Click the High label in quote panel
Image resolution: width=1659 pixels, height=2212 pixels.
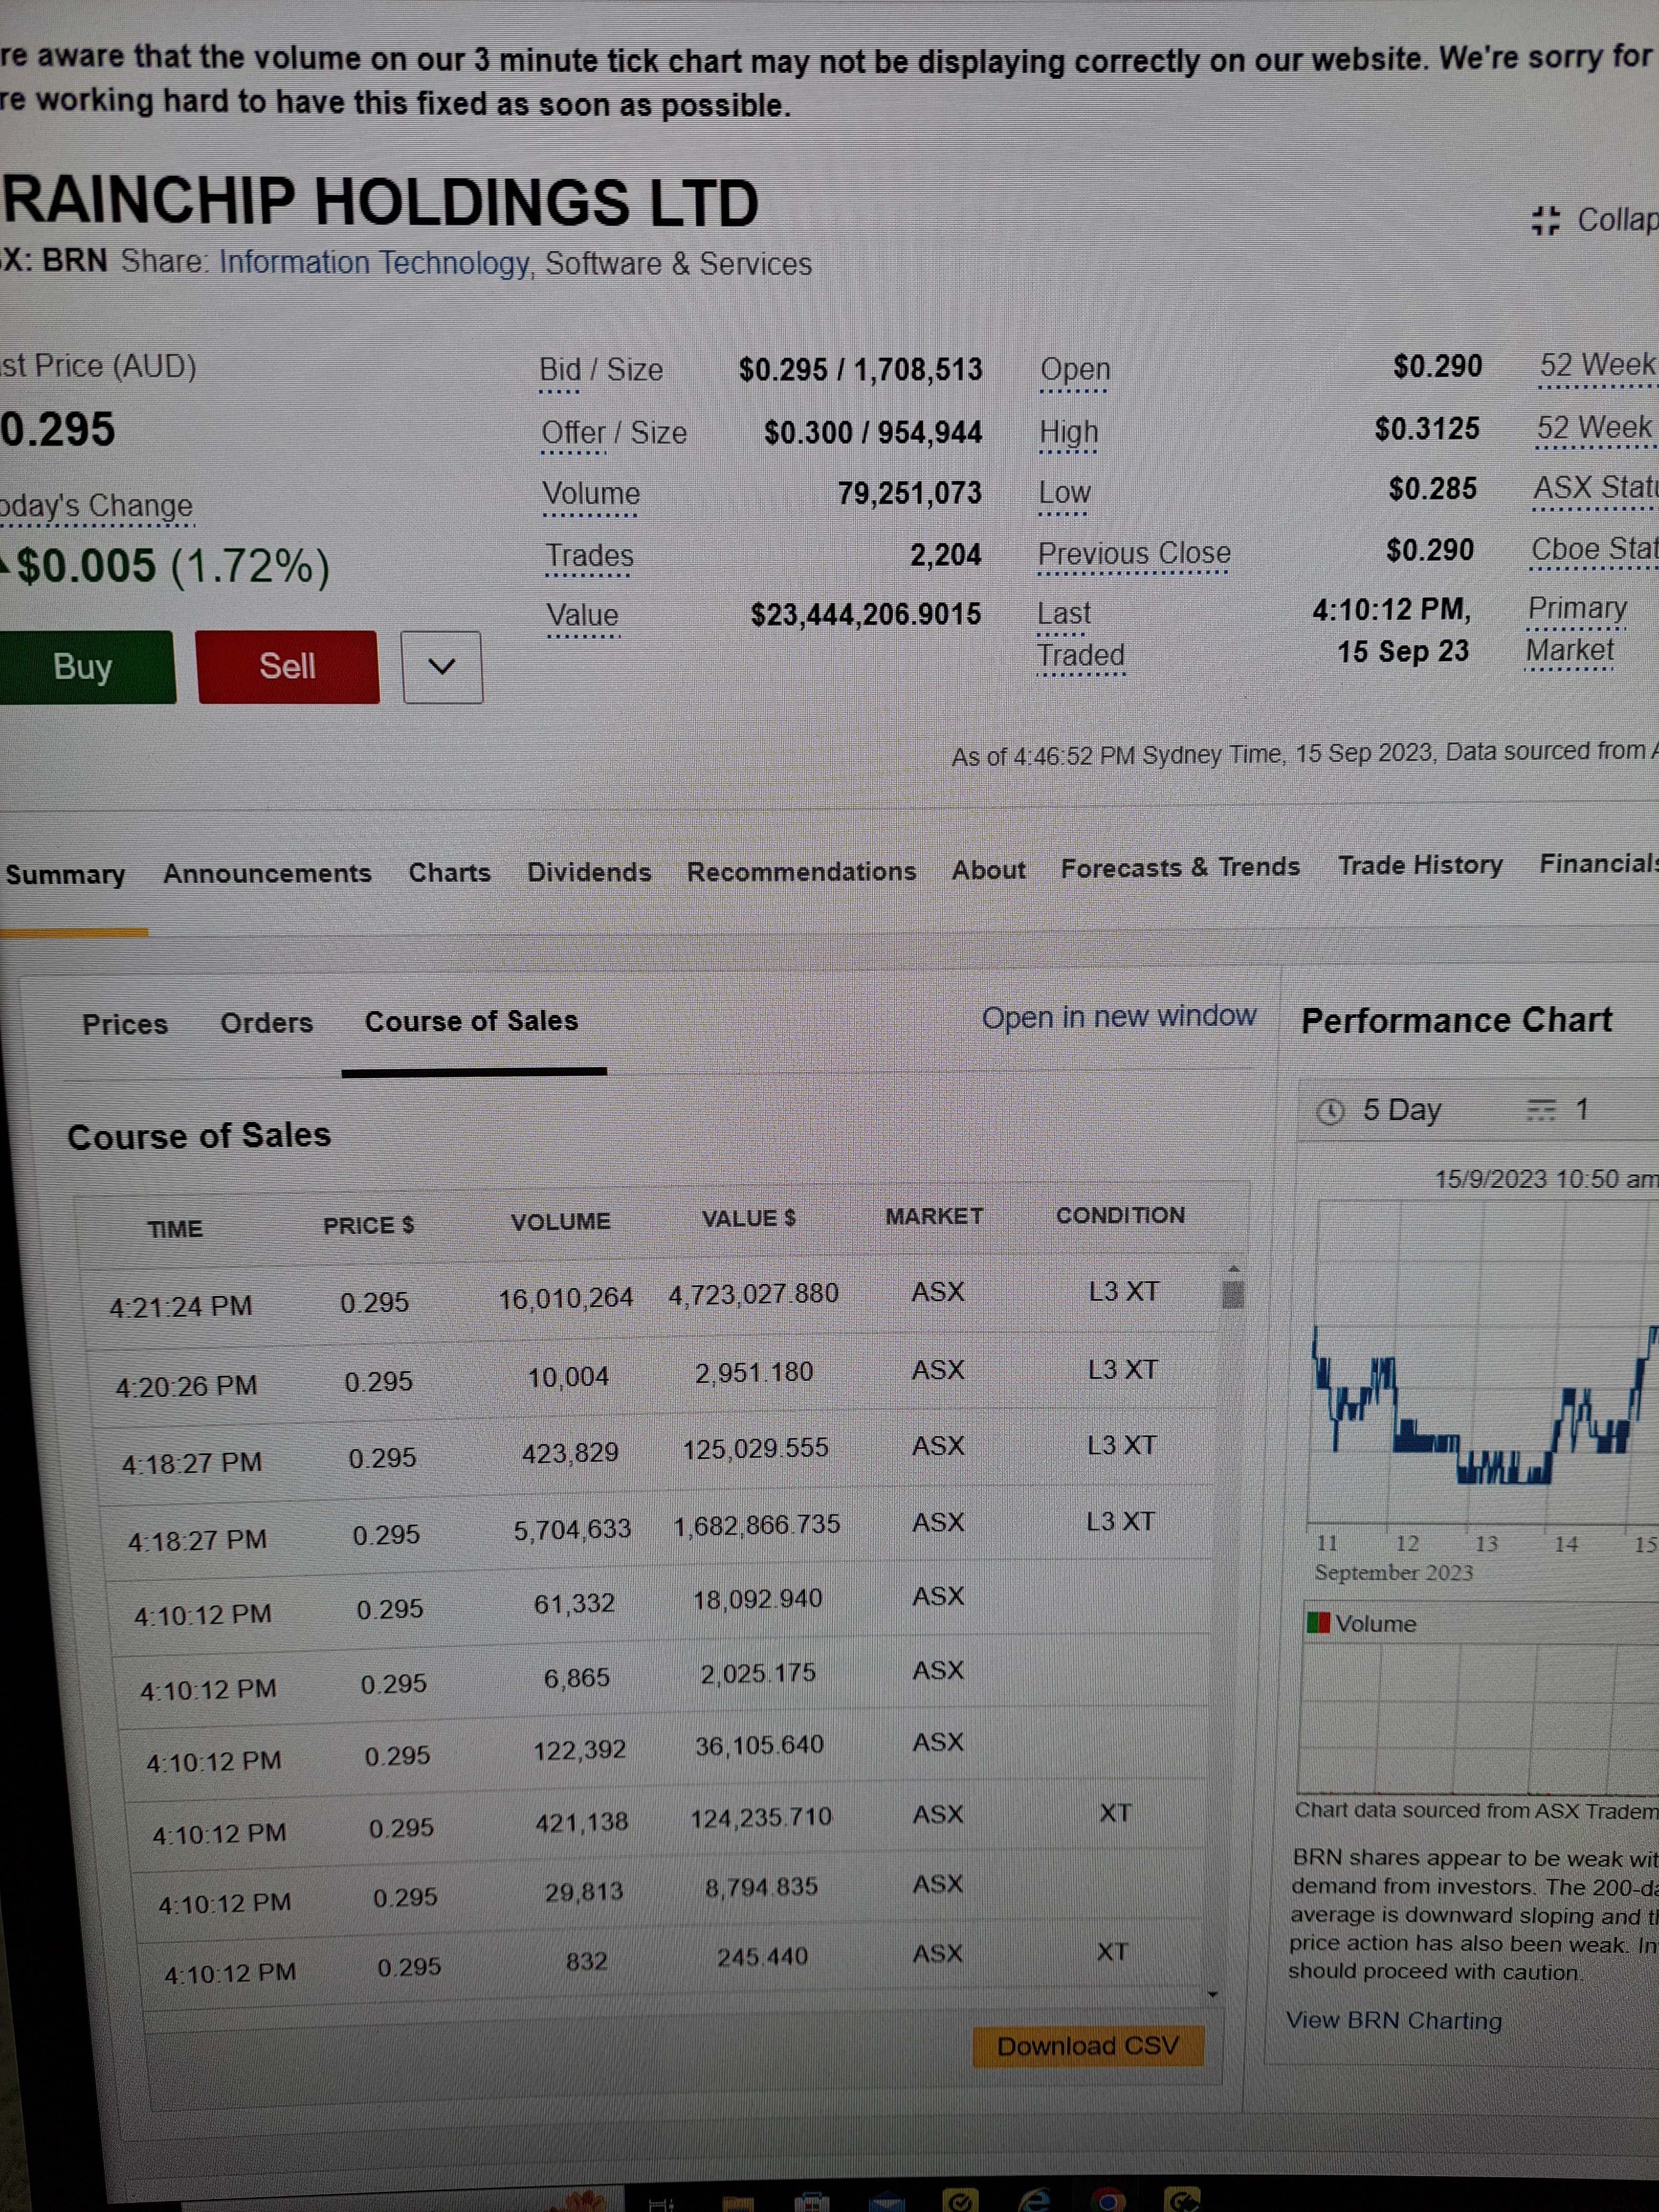pos(1068,433)
